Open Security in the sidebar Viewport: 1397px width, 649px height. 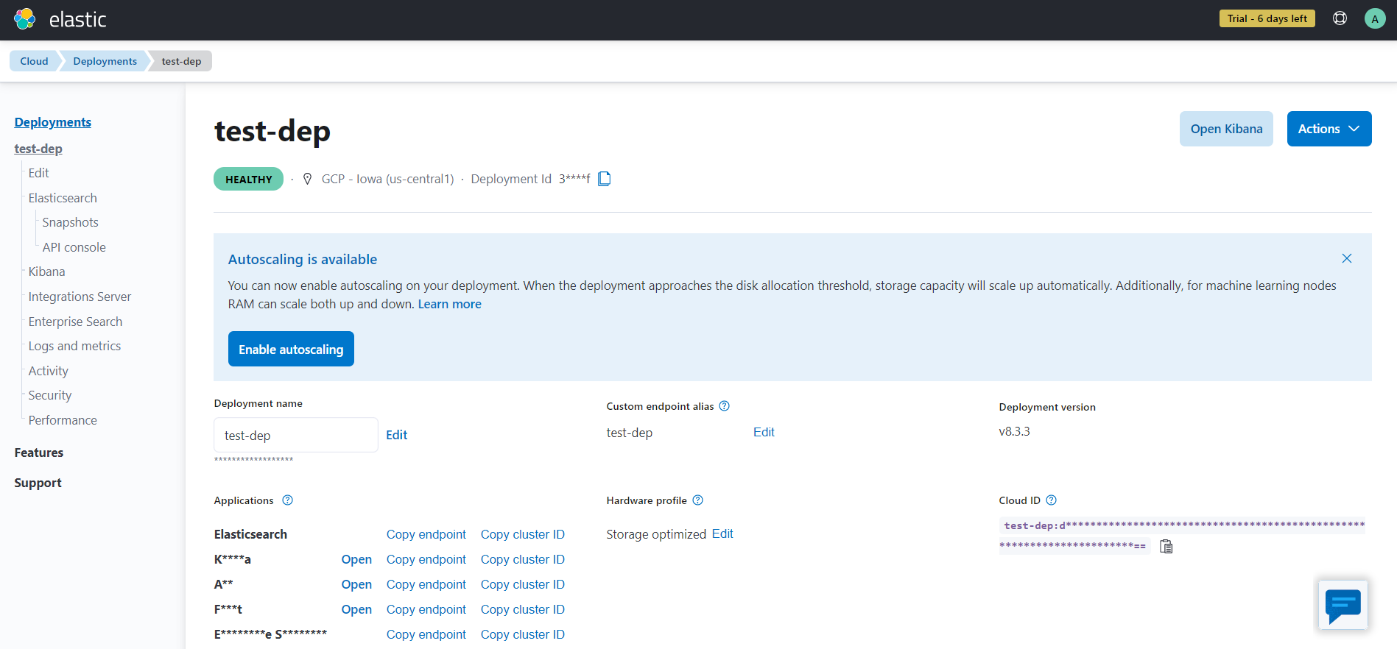[x=50, y=395]
